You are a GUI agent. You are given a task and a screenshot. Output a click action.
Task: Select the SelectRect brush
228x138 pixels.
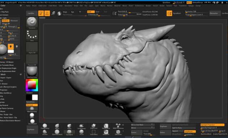tap(94, 132)
